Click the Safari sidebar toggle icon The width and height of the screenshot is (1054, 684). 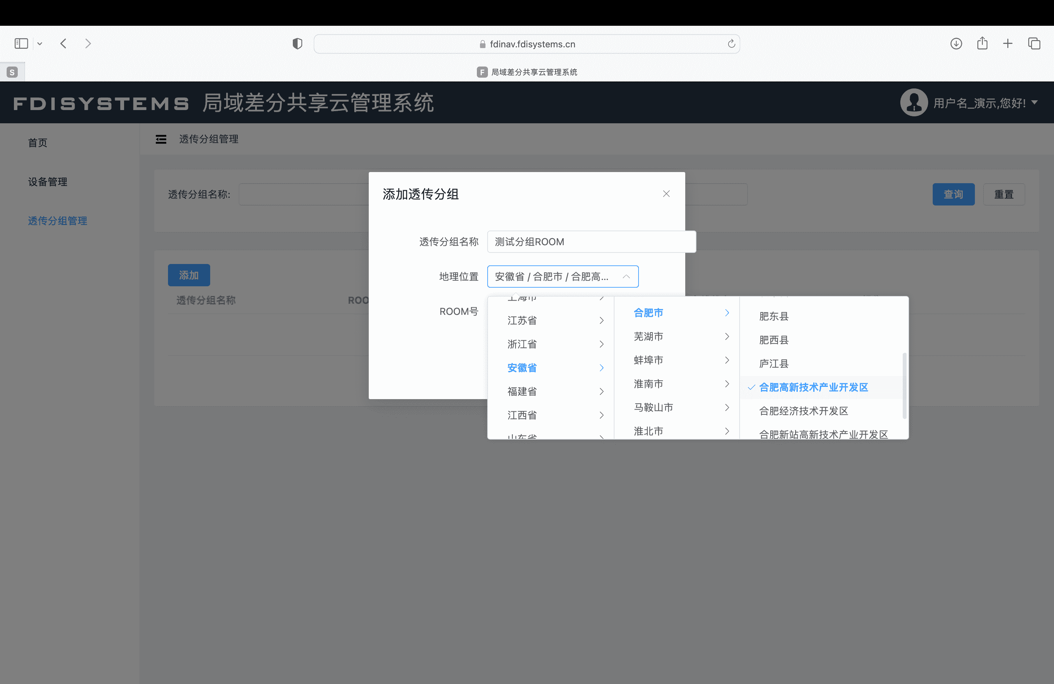coord(21,43)
